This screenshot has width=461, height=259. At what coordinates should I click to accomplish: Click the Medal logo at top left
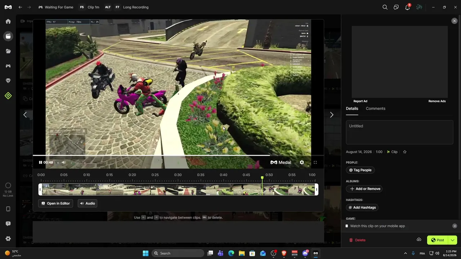[8, 7]
